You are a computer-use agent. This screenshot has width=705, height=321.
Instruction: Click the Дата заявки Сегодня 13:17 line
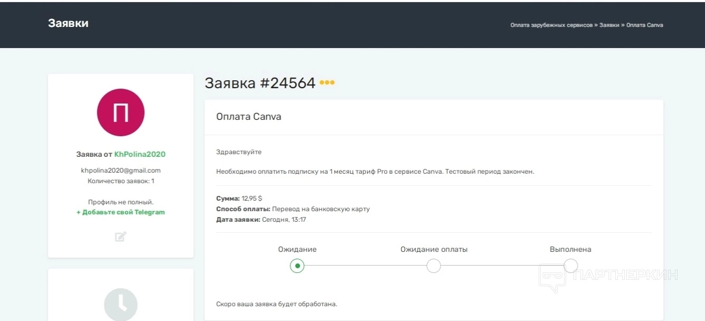click(261, 220)
